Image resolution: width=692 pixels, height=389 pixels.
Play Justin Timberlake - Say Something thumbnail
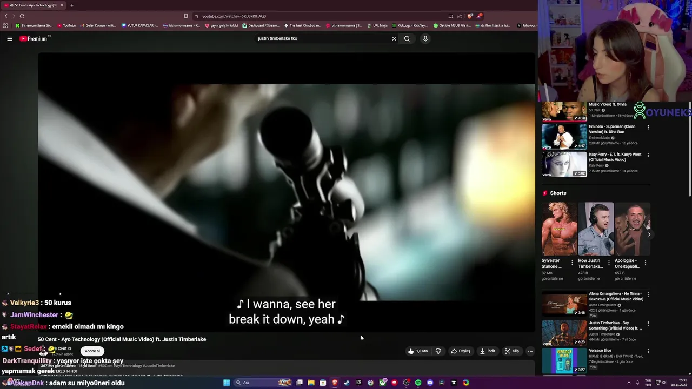point(564,333)
